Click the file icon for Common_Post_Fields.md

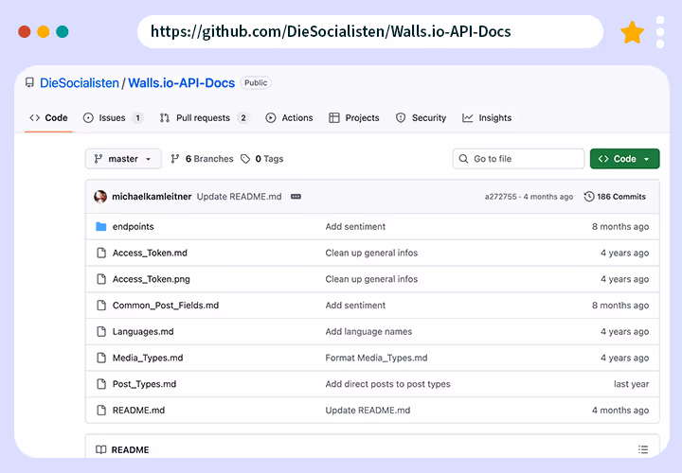pos(101,306)
